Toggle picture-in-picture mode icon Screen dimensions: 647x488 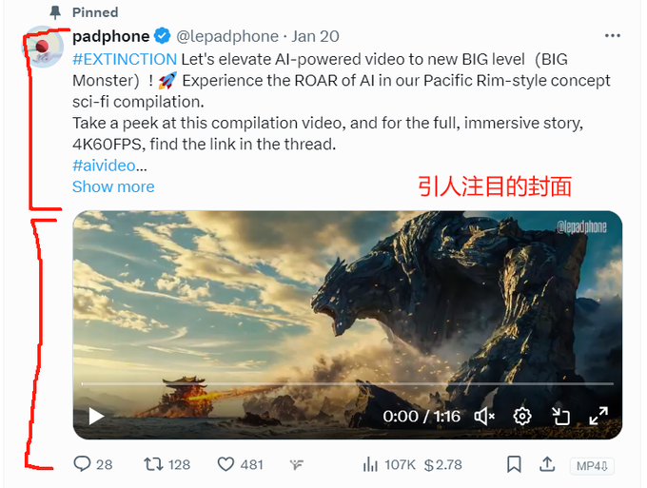560,417
